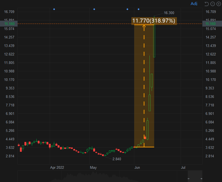The height and width of the screenshot is (182, 222).
Task: Click the 10.170 value on right axis
Action: (x=211, y=80)
